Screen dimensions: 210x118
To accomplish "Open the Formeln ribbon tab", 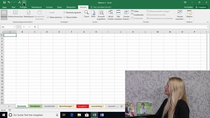I will (49, 7).
